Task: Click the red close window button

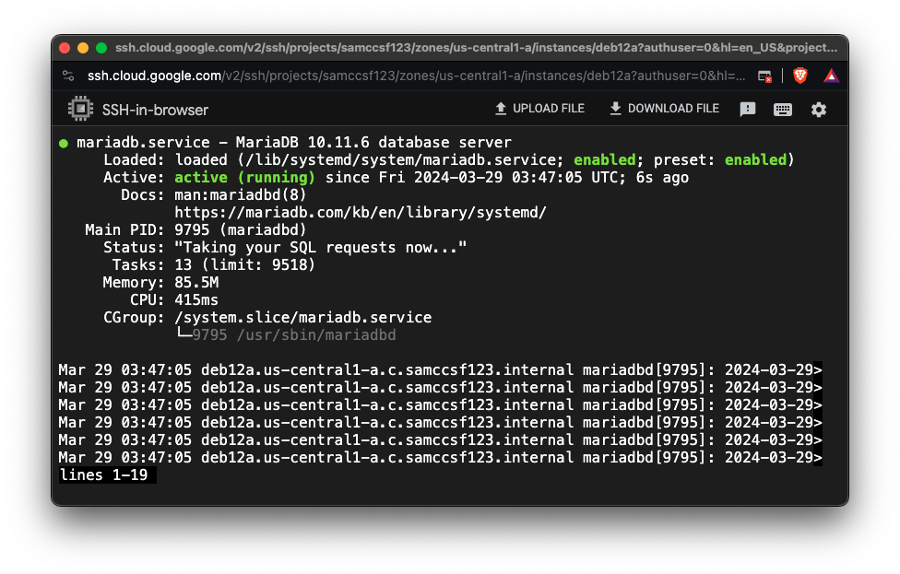Action: (65, 48)
